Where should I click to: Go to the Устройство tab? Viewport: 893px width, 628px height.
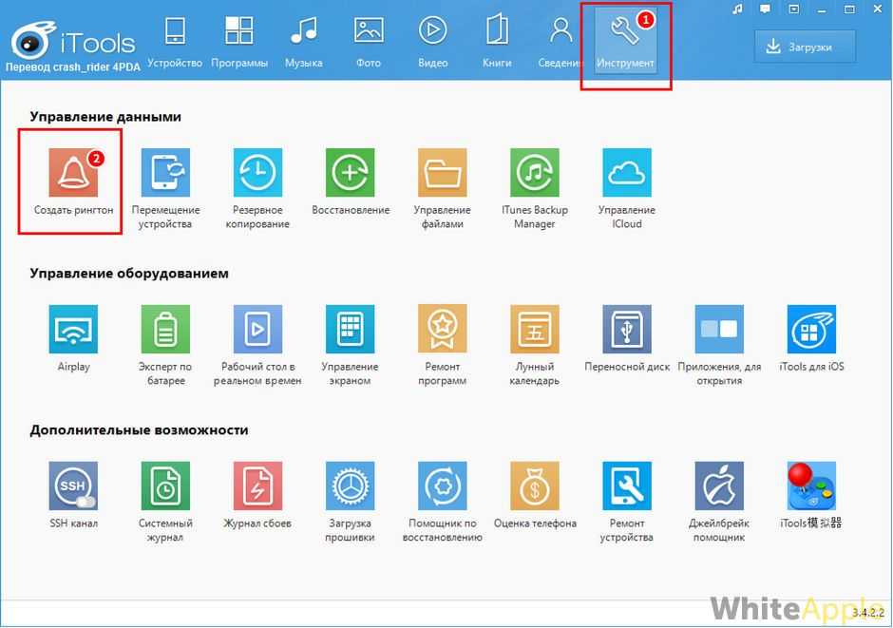(175, 42)
